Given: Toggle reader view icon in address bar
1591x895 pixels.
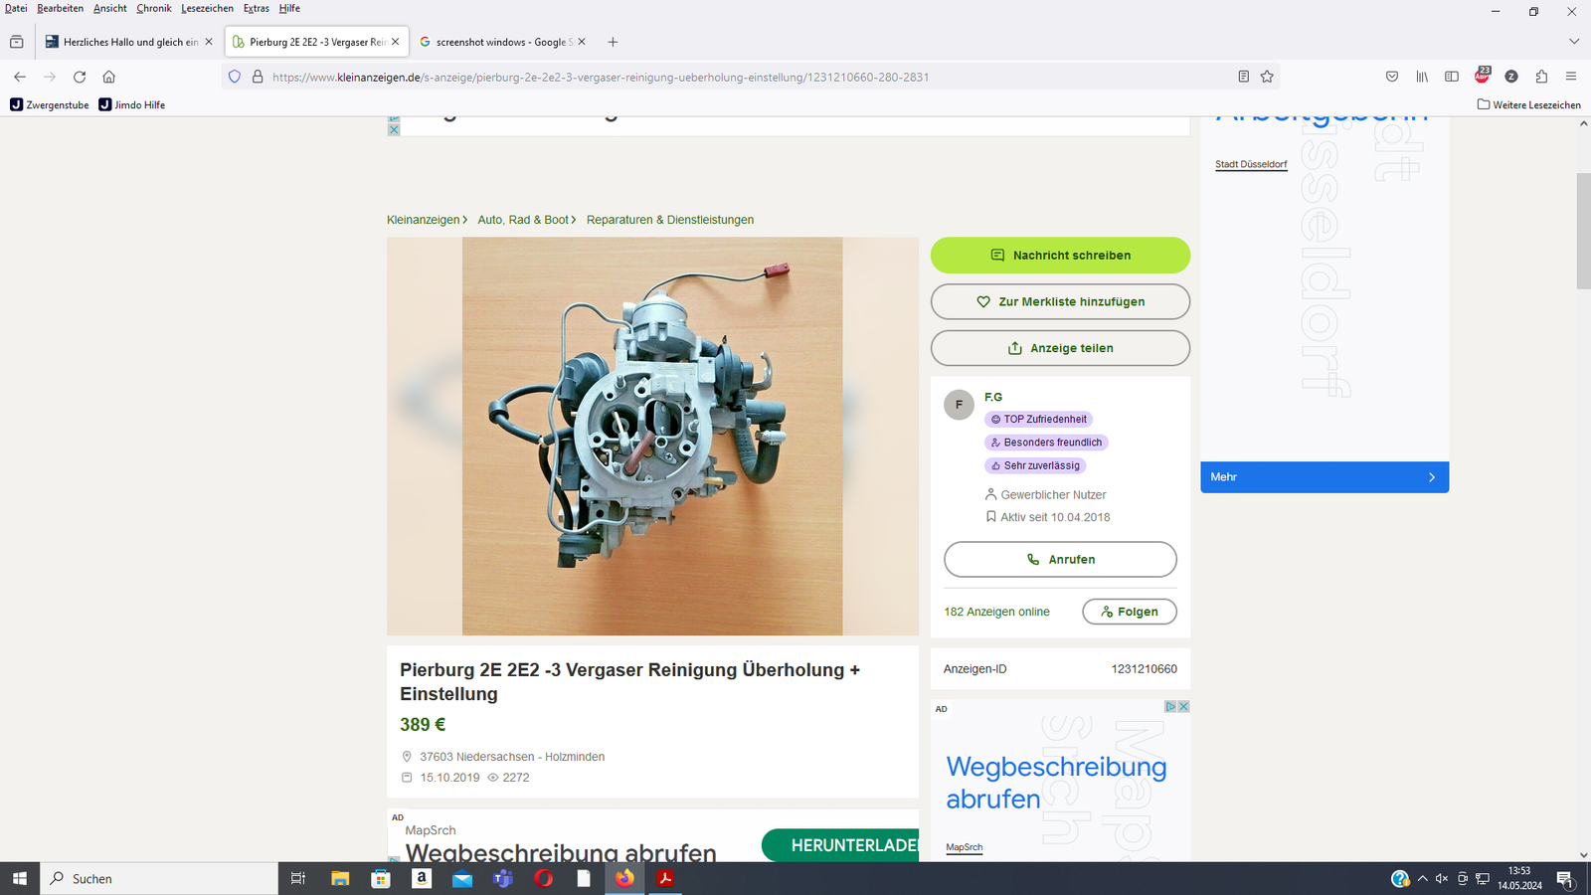Looking at the screenshot, I should click(x=1243, y=77).
